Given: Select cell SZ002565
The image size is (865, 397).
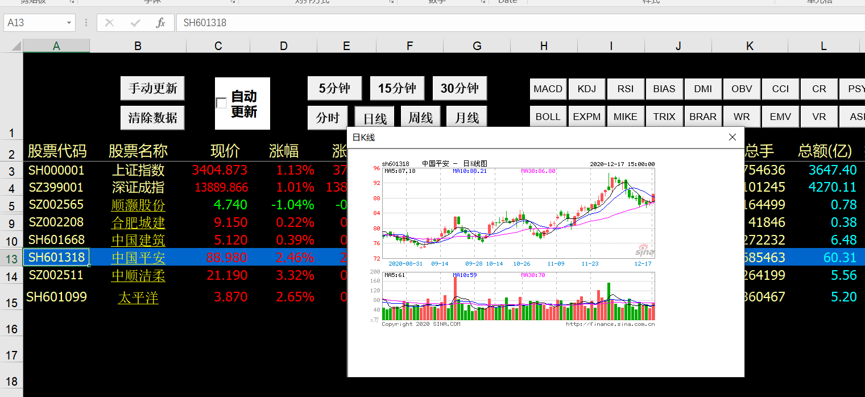Looking at the screenshot, I should [x=56, y=204].
